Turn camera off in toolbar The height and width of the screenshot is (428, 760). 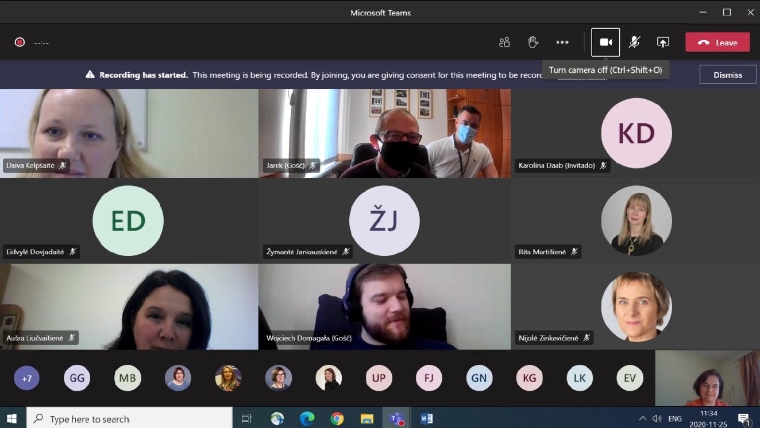(605, 42)
